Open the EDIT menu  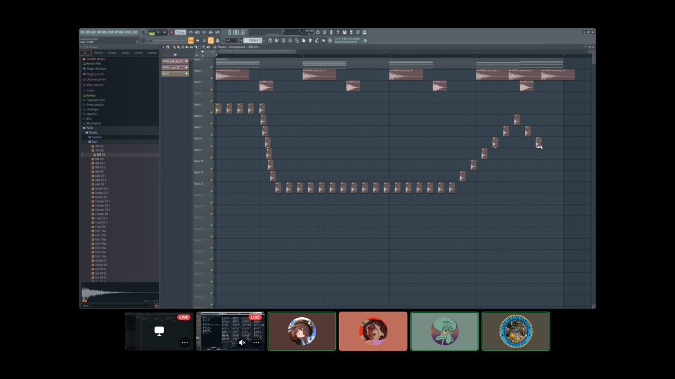88,32
